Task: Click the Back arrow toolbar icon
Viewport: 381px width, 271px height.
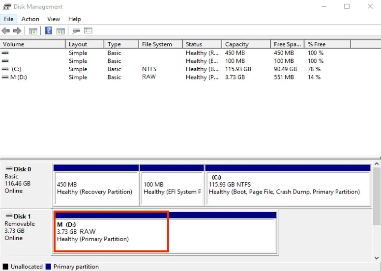Action: (6, 31)
